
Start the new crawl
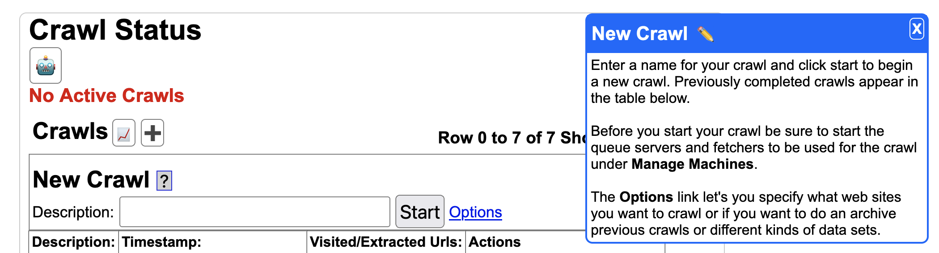click(x=420, y=212)
